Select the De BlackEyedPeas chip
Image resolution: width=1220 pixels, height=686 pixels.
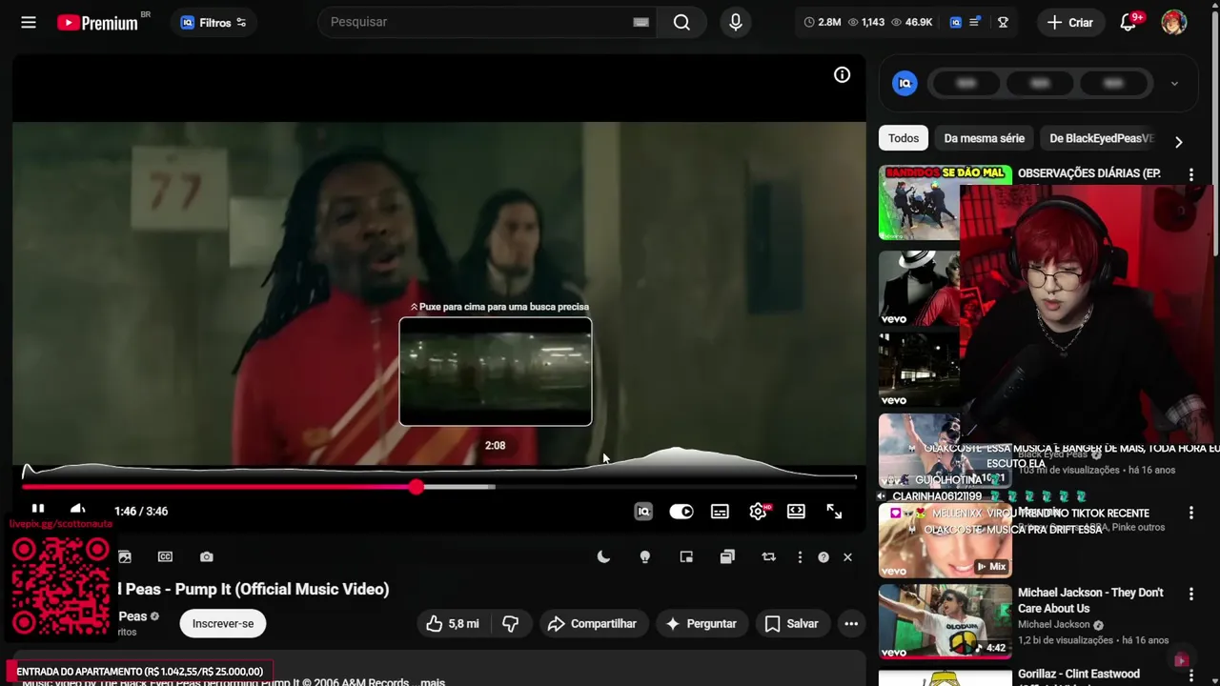click(1102, 138)
